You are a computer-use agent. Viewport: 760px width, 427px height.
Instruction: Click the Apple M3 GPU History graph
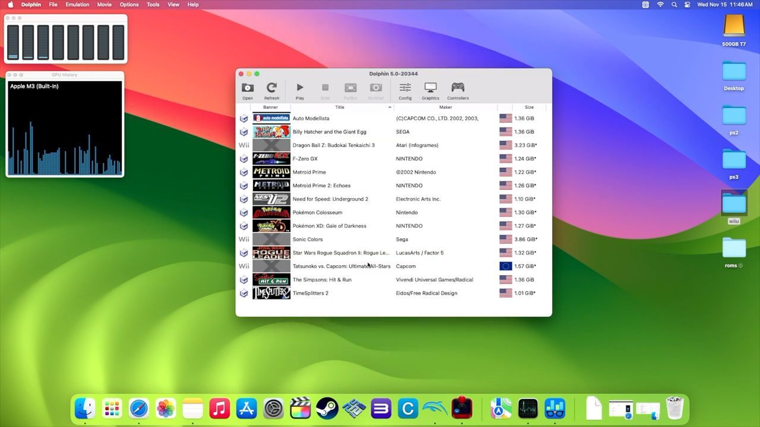[65, 128]
